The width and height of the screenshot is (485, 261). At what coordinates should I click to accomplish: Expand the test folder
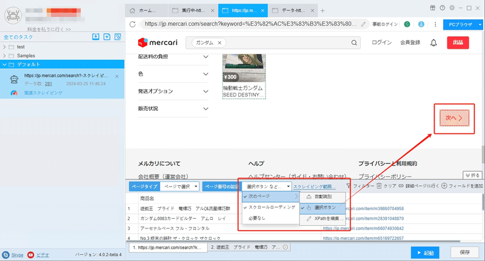point(4,47)
